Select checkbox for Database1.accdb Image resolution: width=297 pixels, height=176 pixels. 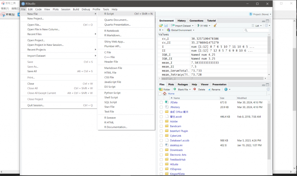click(x=161, y=141)
